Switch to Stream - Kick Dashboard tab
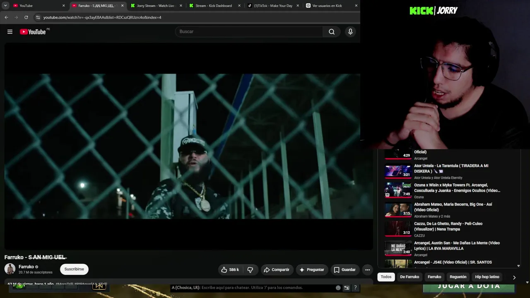This screenshot has width=530, height=298. pyautogui.click(x=214, y=6)
